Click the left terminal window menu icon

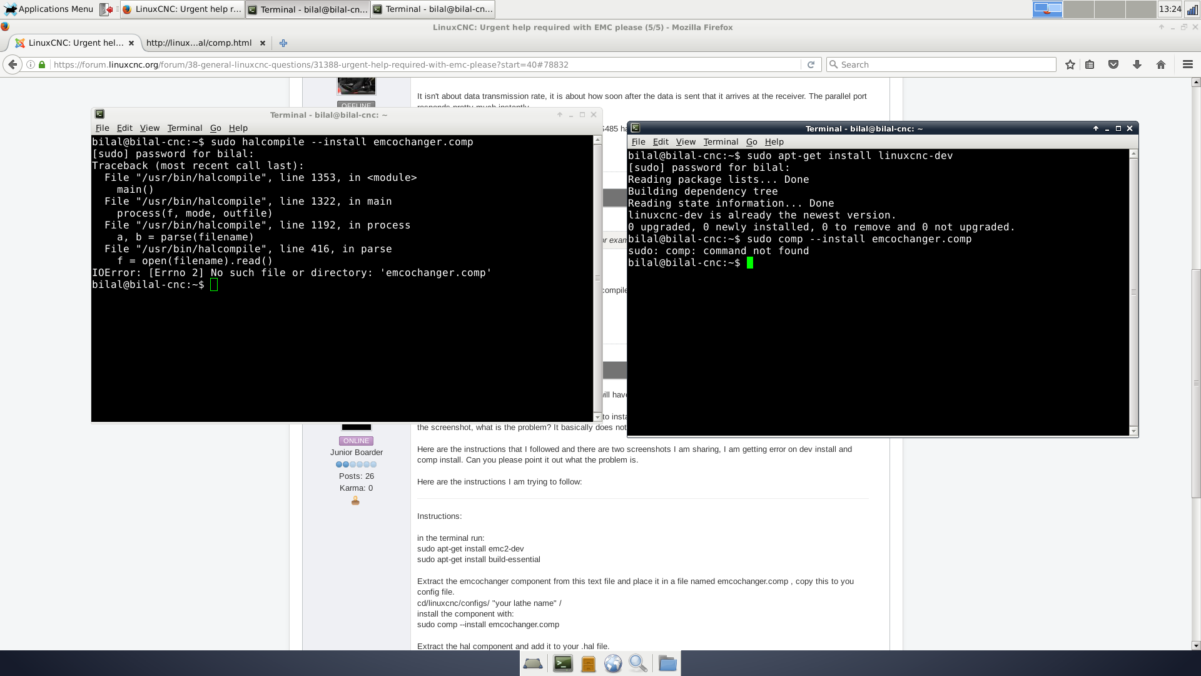99,114
